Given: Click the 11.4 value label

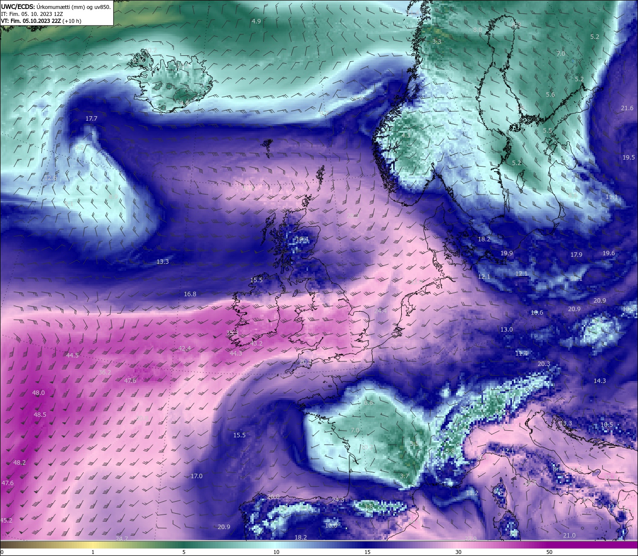Looking at the screenshot, I should coord(521,354).
